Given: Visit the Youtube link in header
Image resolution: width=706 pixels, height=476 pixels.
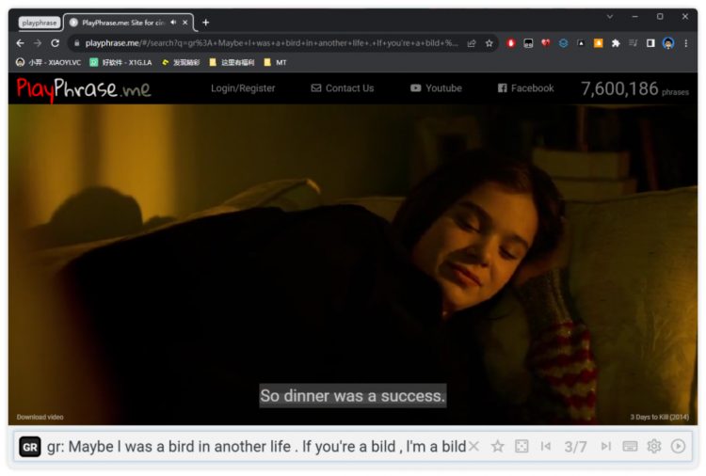Looking at the screenshot, I should [x=436, y=88].
